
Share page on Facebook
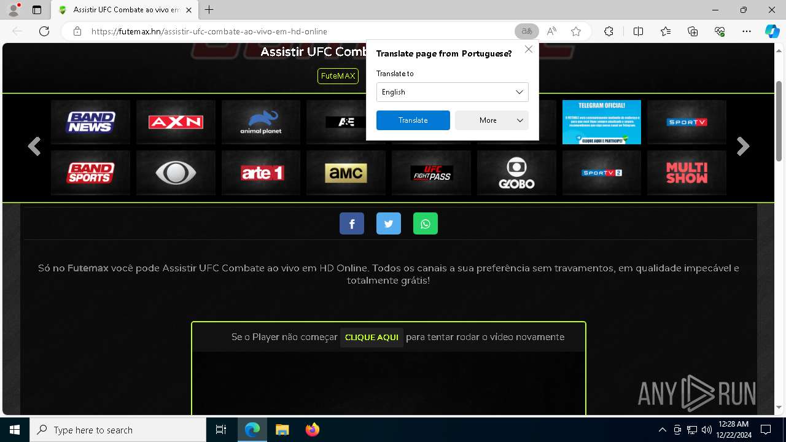point(352,223)
